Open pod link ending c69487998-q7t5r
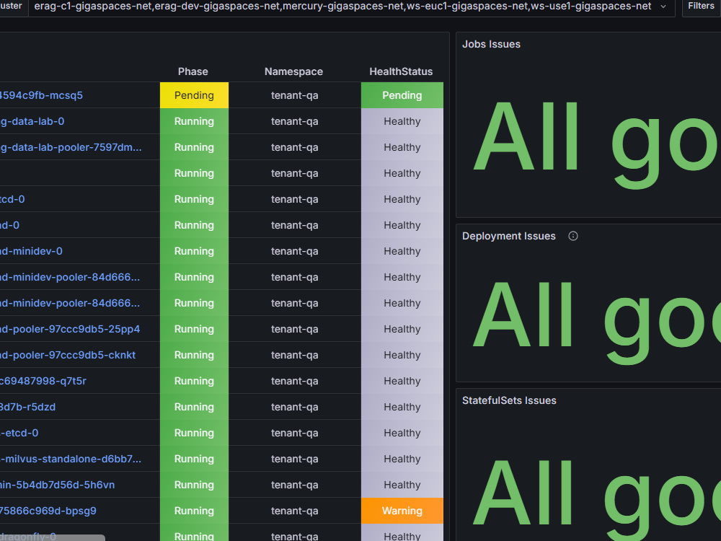The width and height of the screenshot is (721, 541). 43,381
